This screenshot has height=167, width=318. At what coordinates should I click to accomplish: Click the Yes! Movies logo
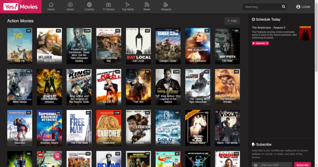(21, 7)
